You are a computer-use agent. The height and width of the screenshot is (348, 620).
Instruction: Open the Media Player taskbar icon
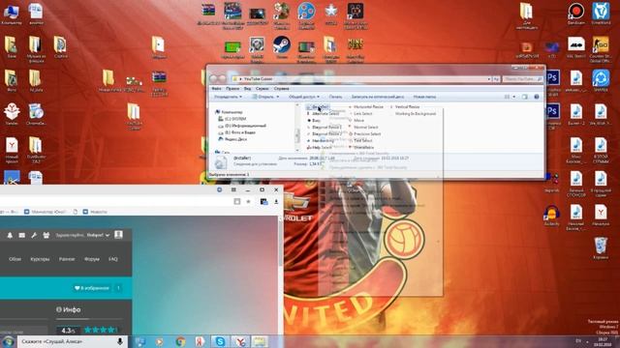pos(160,341)
